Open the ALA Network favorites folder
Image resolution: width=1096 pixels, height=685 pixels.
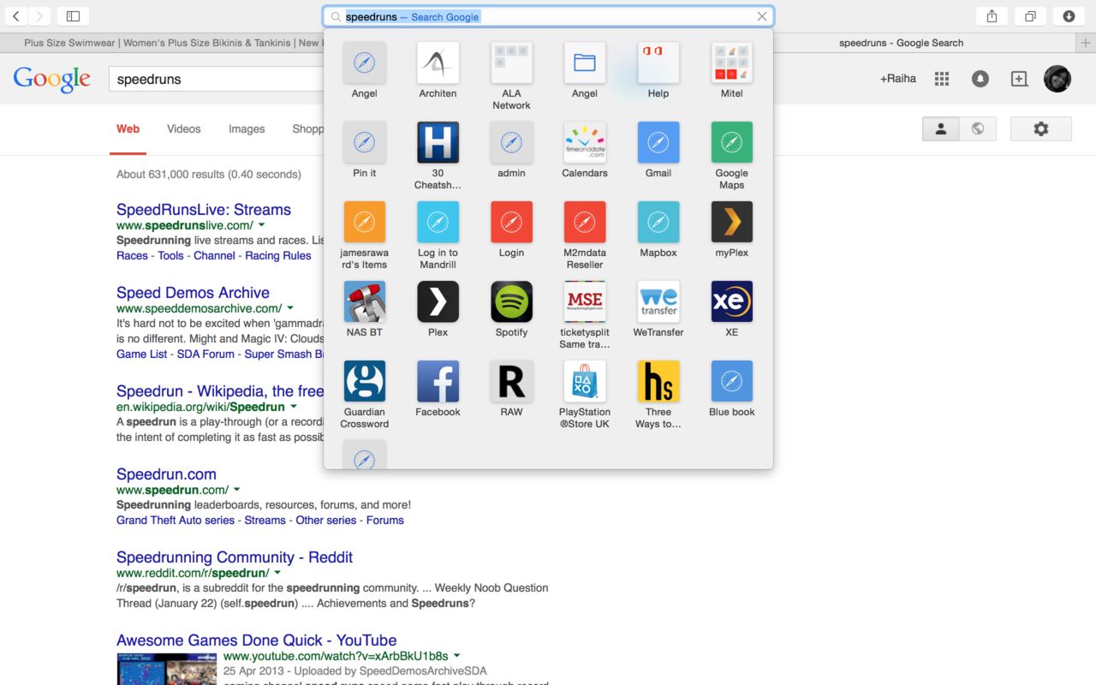[x=511, y=63]
